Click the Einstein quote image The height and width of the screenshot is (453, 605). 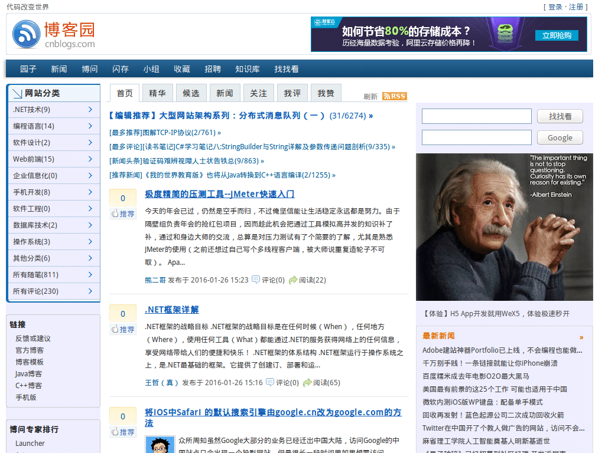pos(504,227)
